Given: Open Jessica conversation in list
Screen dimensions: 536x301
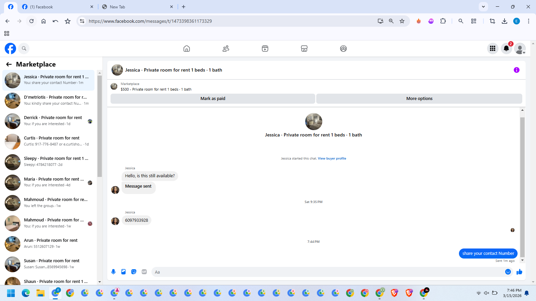Looking at the screenshot, I should [x=49, y=80].
